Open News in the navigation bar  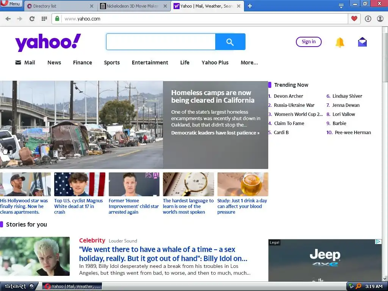tap(54, 63)
